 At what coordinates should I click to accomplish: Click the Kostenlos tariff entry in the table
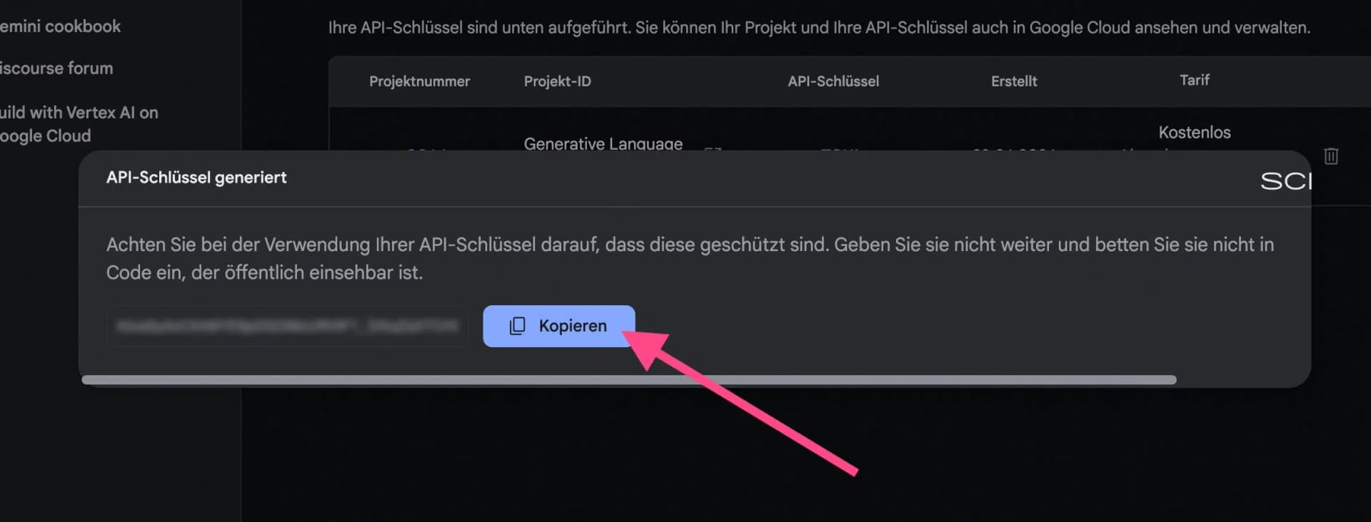[x=1195, y=133]
